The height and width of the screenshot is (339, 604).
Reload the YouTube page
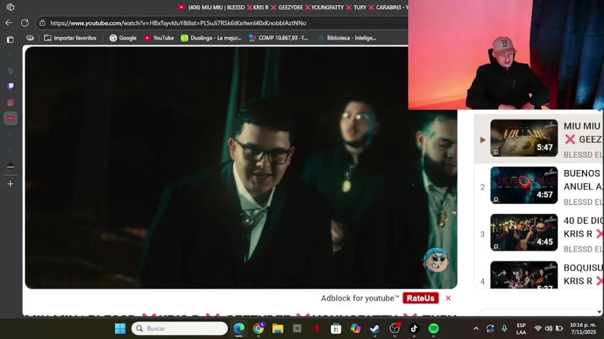(24, 23)
